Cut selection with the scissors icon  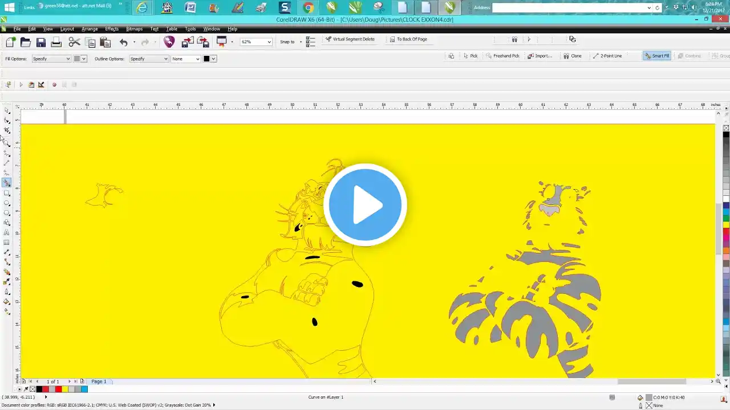tap(74, 42)
